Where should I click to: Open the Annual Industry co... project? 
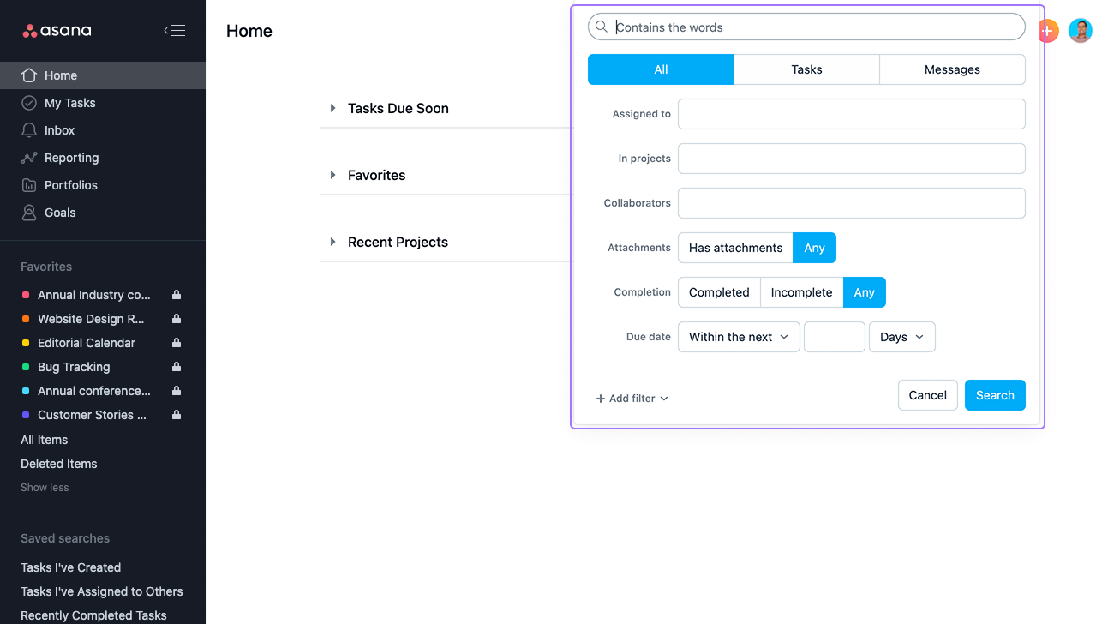tap(94, 295)
